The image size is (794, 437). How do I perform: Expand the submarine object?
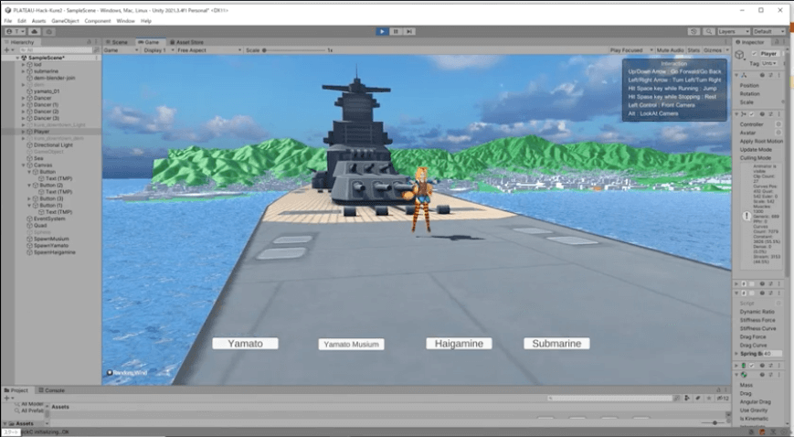pyautogui.click(x=23, y=71)
